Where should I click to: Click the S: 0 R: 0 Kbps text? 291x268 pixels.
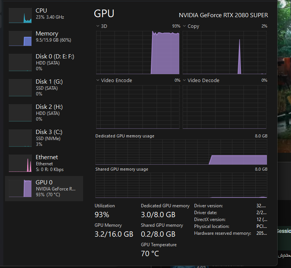click(50, 170)
